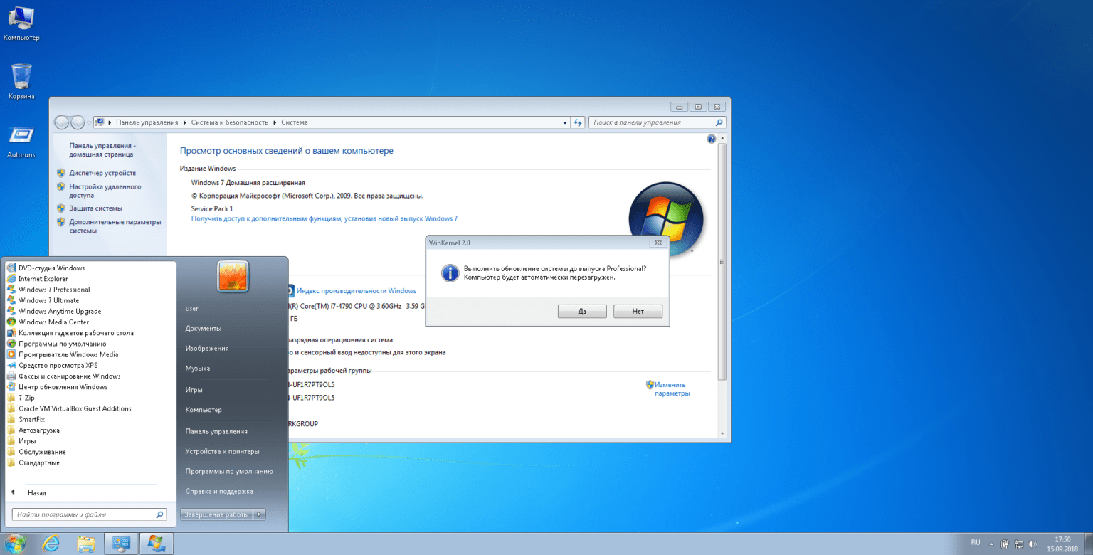Open Центр обновления Windows
Image resolution: width=1093 pixels, height=555 pixels.
[x=63, y=387]
